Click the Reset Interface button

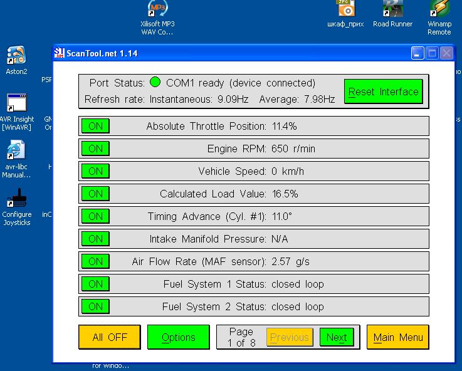[383, 91]
